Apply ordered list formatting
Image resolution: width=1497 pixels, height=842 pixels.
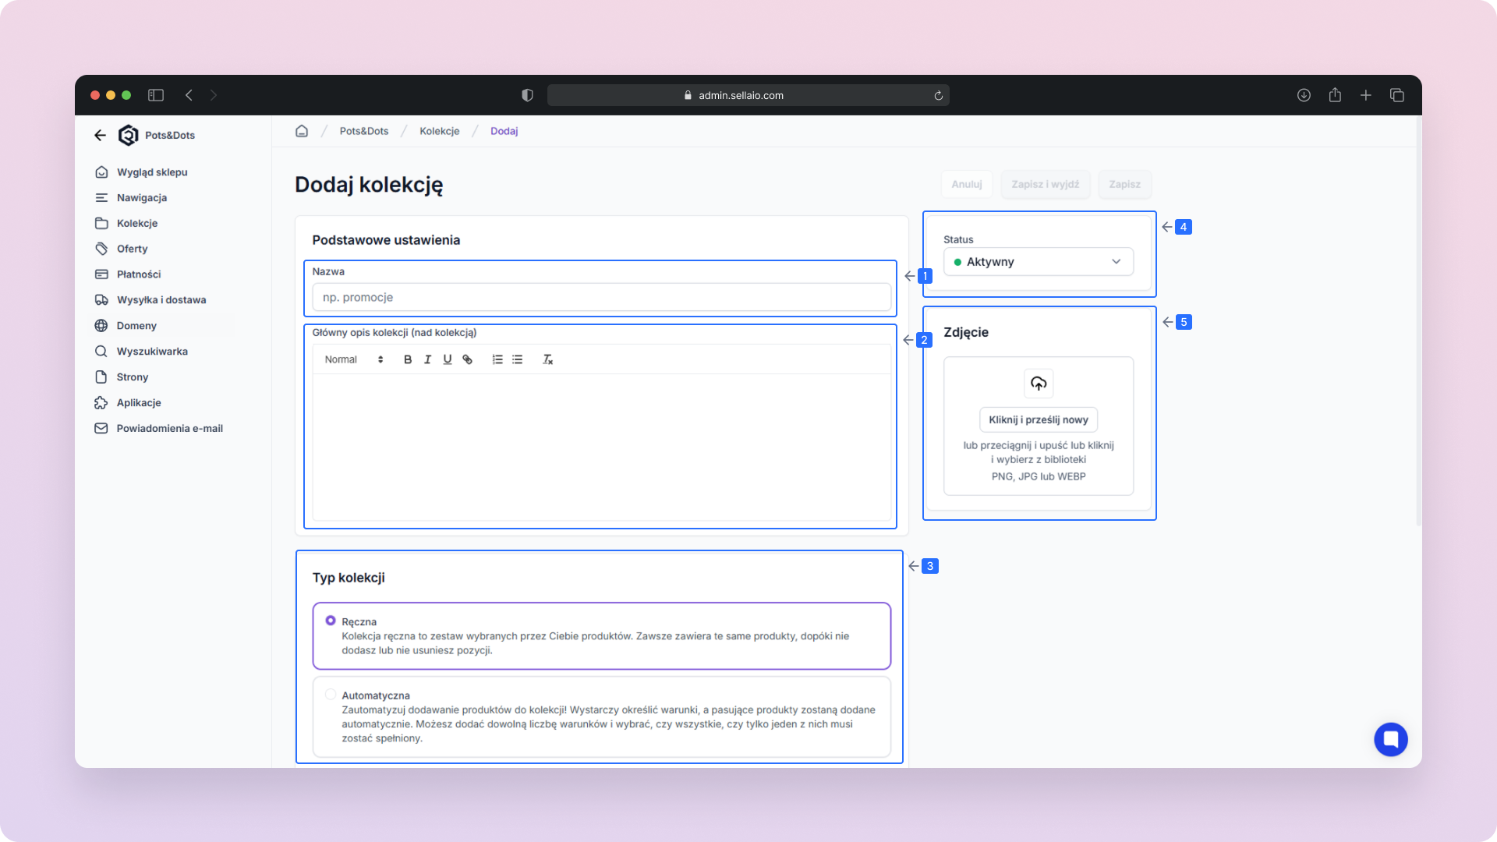pyautogui.click(x=497, y=359)
